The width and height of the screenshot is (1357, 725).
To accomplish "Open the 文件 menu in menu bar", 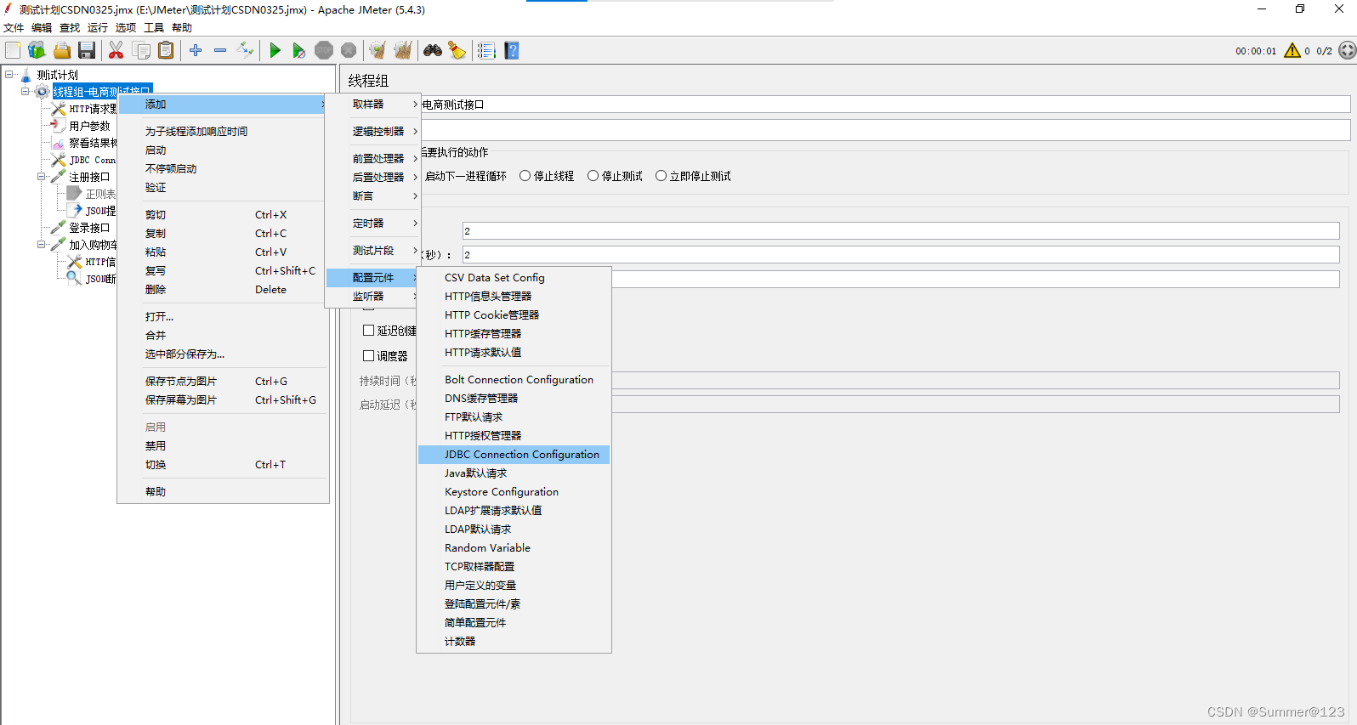I will pyautogui.click(x=14, y=28).
